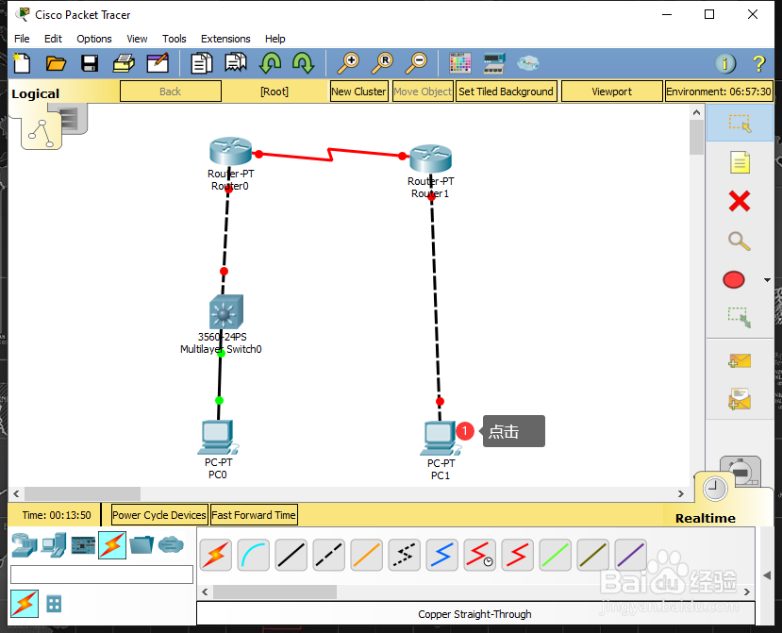The image size is (782, 633).
Task: Choose the orange Fiber cable
Action: pyautogui.click(x=367, y=555)
